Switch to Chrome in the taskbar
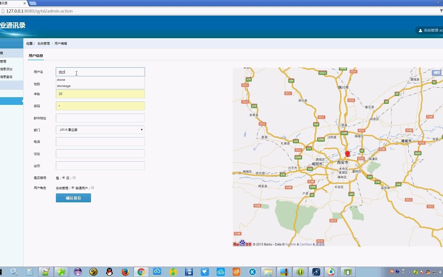443x277 pixels. point(141,272)
